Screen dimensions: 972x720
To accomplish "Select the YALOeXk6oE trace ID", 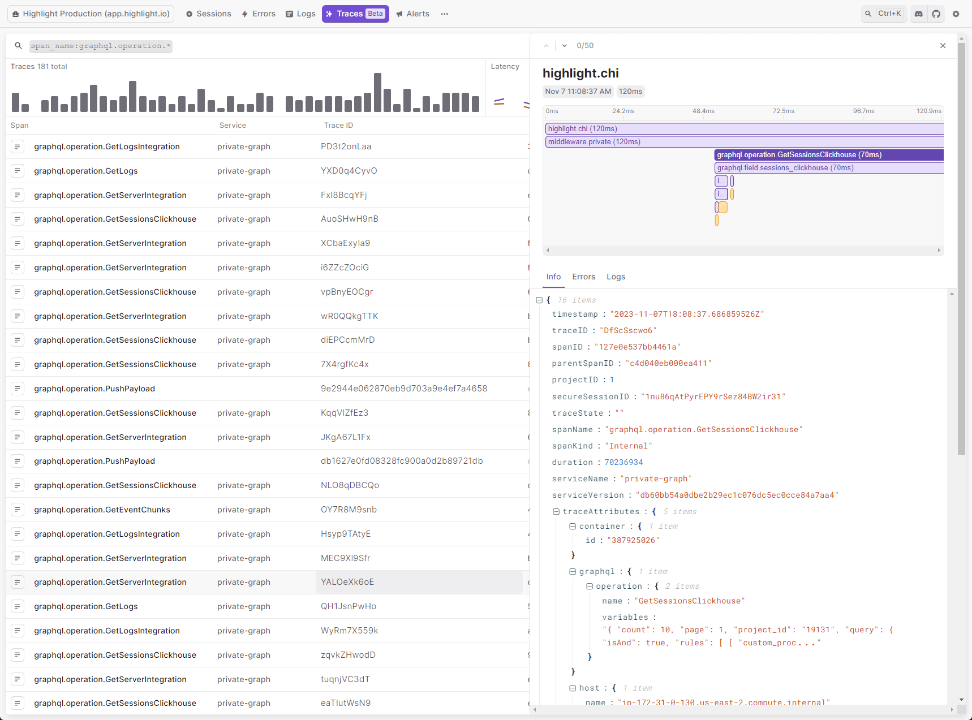I will pyautogui.click(x=347, y=582).
